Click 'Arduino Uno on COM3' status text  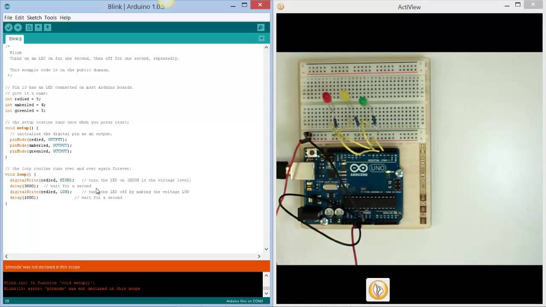244,301
